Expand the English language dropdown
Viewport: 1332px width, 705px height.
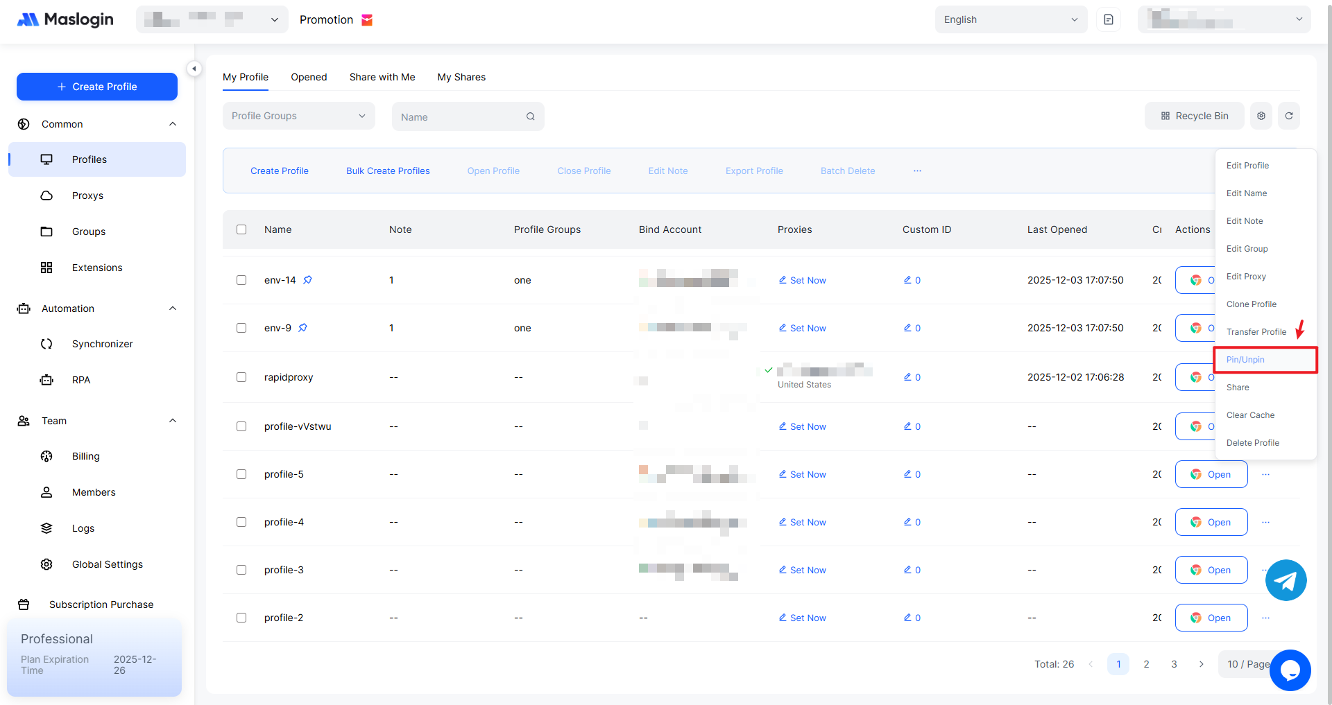[x=1010, y=19]
